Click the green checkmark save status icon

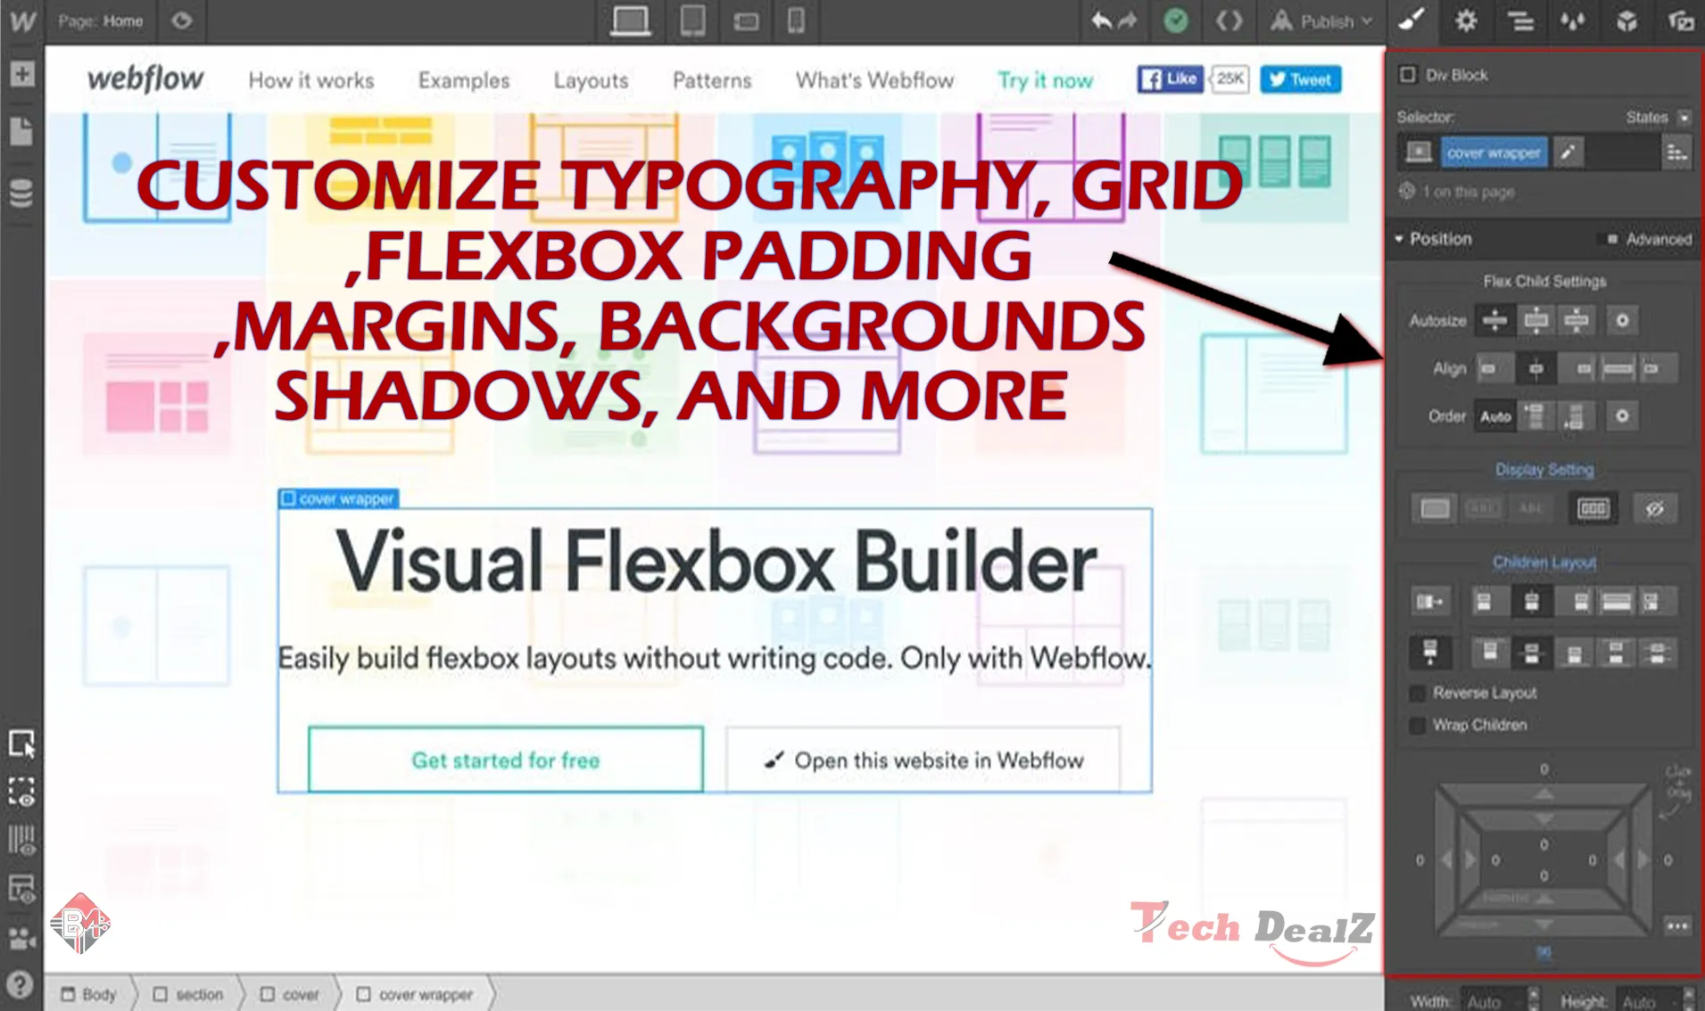tap(1176, 21)
